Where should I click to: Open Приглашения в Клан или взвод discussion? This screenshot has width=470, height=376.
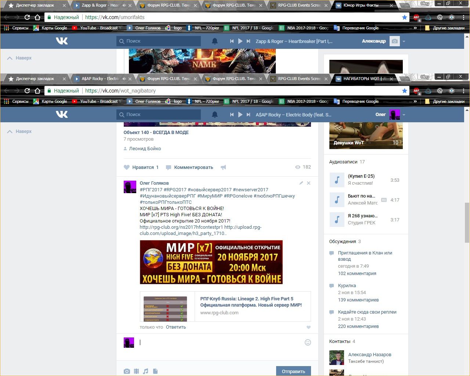pyautogui.click(x=365, y=256)
